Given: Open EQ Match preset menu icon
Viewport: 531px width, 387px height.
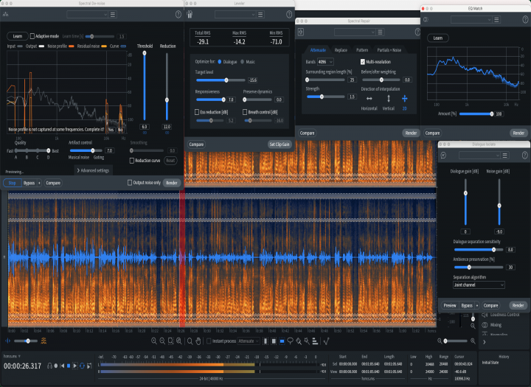Looking at the screenshot, I should [x=496, y=20].
